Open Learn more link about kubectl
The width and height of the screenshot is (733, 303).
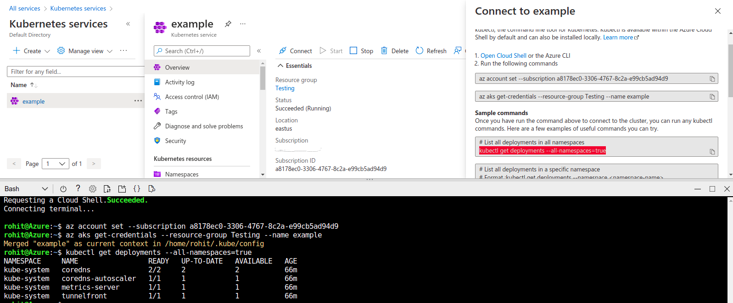click(621, 38)
